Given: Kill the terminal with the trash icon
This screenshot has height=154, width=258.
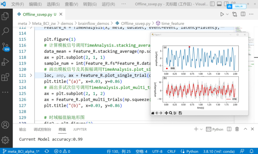Looking at the screenshot, I should [x=237, y=129].
